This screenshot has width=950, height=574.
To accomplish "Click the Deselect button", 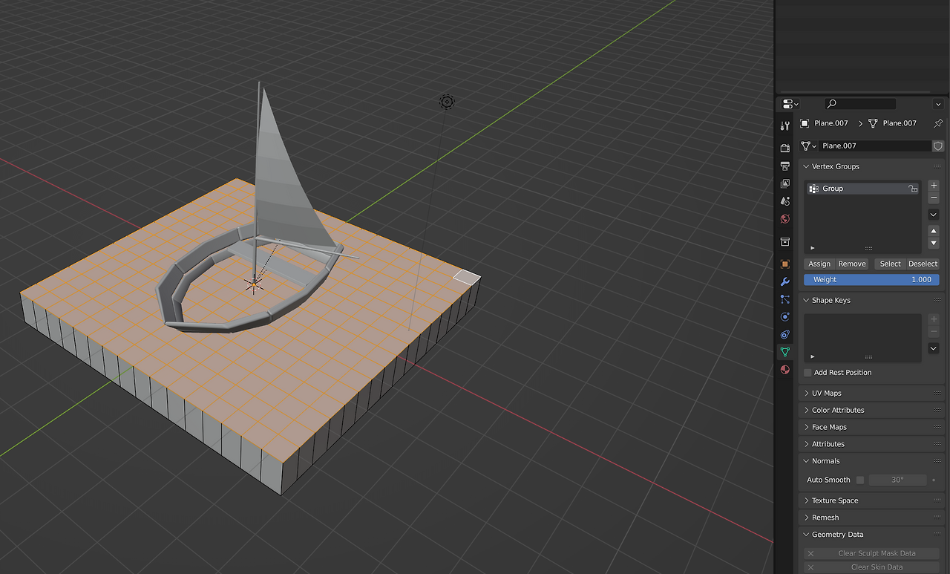I will [x=923, y=264].
